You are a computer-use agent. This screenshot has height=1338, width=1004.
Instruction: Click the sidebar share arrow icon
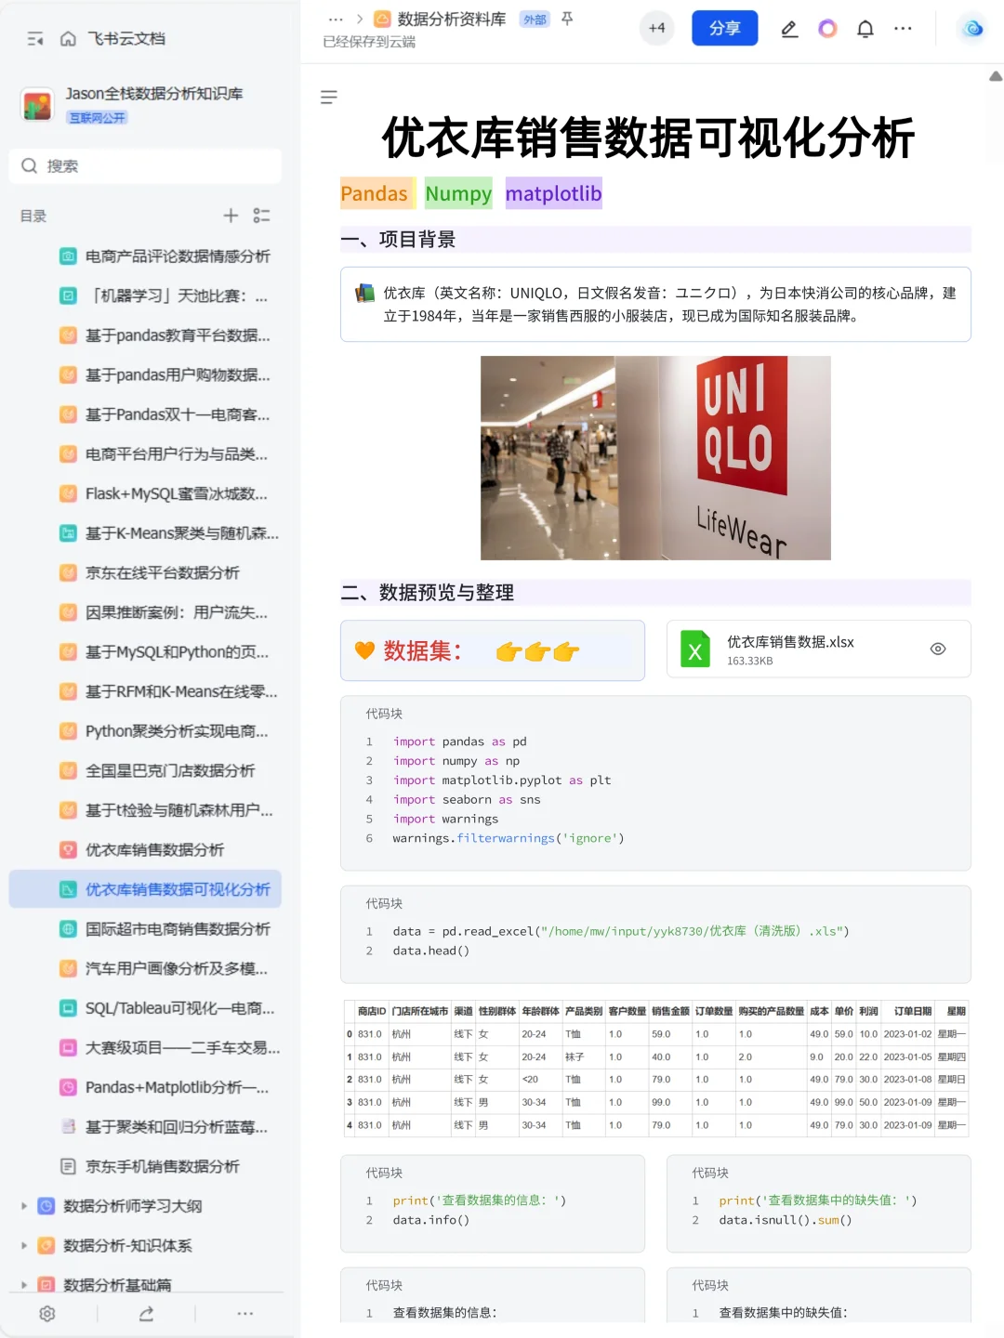coord(146,1314)
